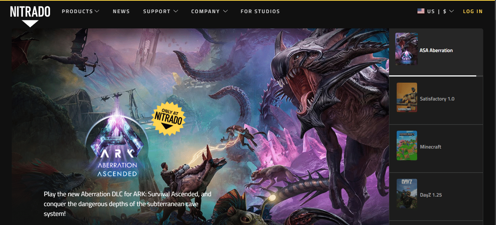Click the Nitrado logo

pos(30,16)
